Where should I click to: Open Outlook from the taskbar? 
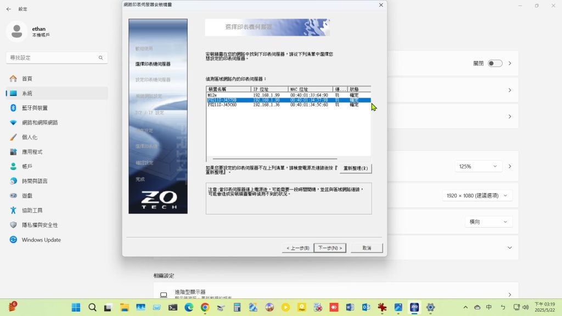tap(366, 308)
